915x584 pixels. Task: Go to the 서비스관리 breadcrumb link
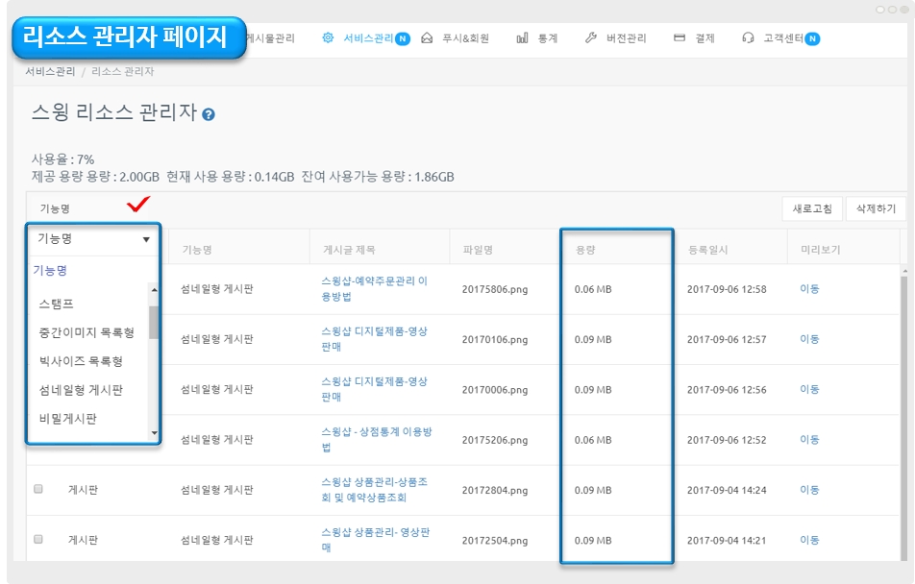[51, 71]
